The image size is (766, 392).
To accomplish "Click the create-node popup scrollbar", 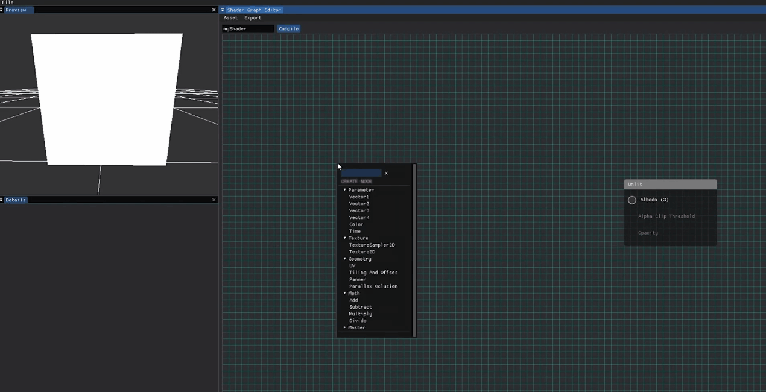I will point(414,250).
